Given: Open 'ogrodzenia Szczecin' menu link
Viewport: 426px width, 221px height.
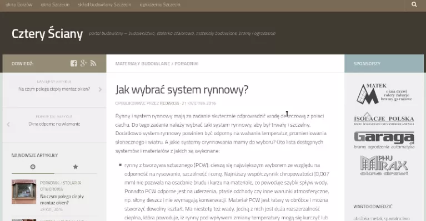Looking at the screenshot, I should point(160,4).
